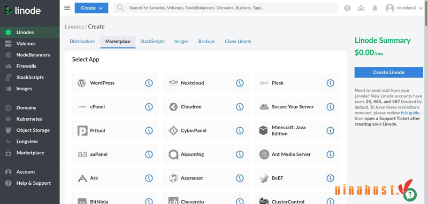Follow the 'this guide' link
The width and height of the screenshot is (428, 204).
pos(410,113)
